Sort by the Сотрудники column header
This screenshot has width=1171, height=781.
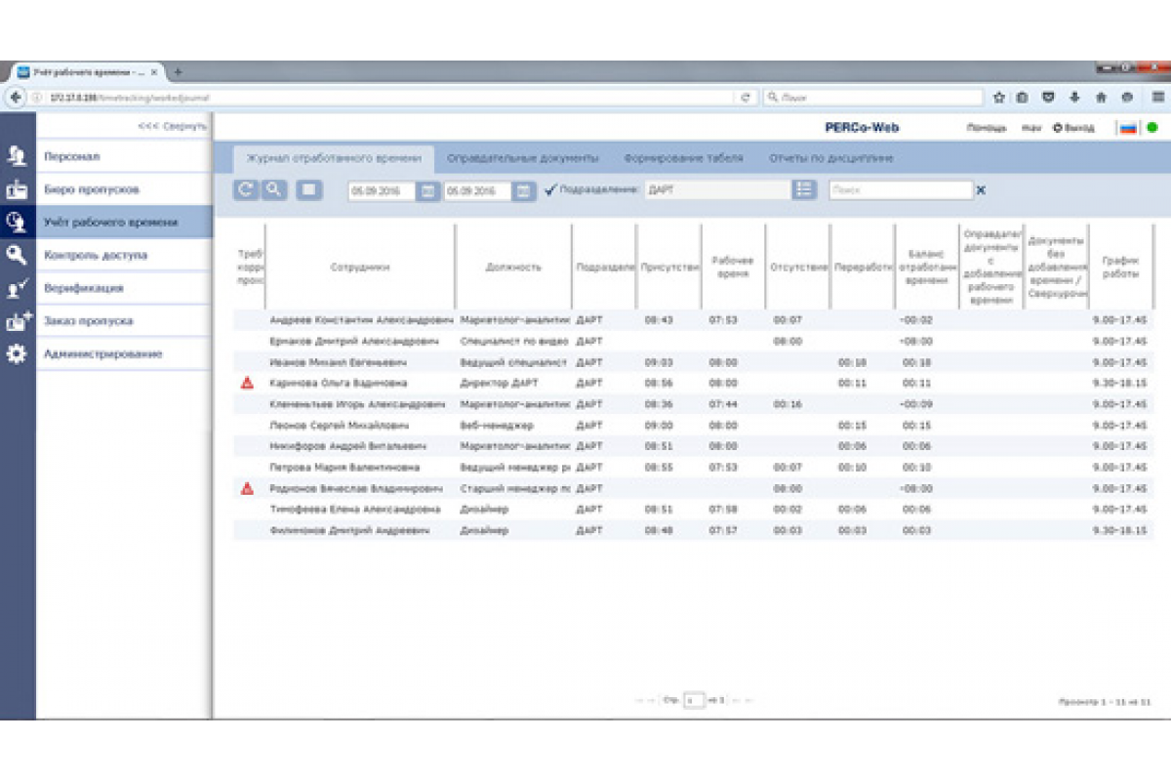tap(360, 267)
